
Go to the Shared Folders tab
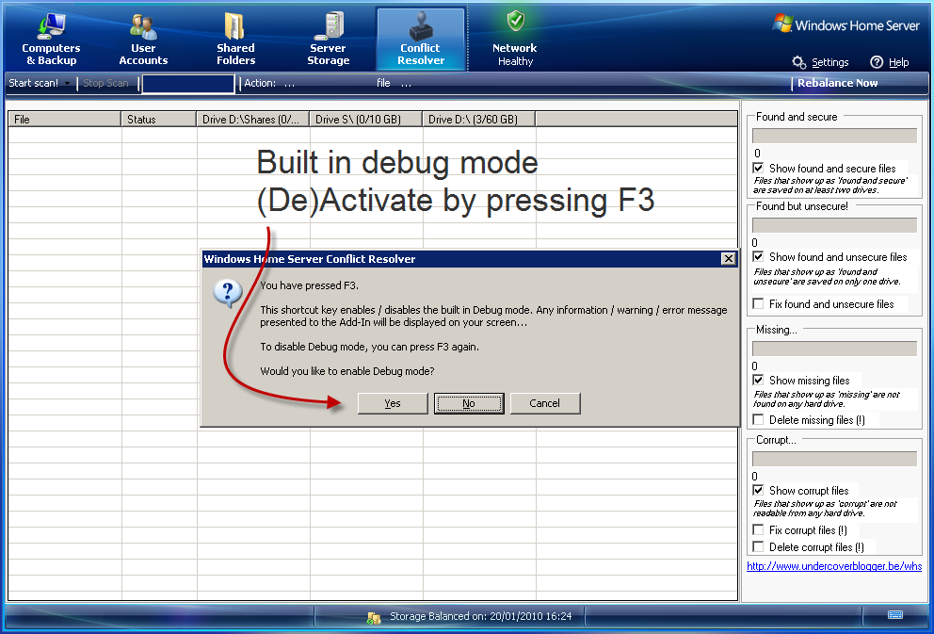236,40
